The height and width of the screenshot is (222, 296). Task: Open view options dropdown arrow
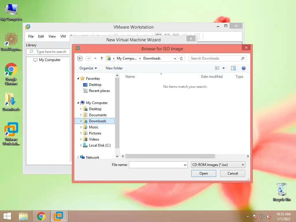click(x=223, y=68)
